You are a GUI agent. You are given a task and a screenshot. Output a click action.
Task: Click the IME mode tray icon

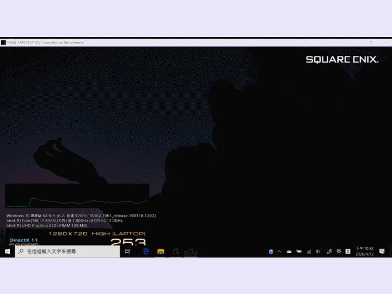[348, 251]
